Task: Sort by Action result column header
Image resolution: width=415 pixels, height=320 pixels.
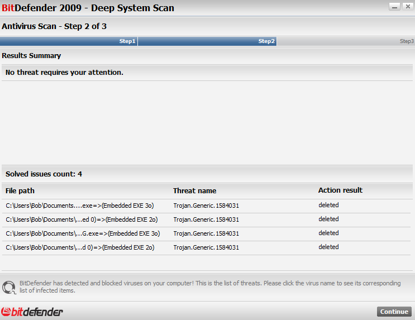Action: [340, 190]
